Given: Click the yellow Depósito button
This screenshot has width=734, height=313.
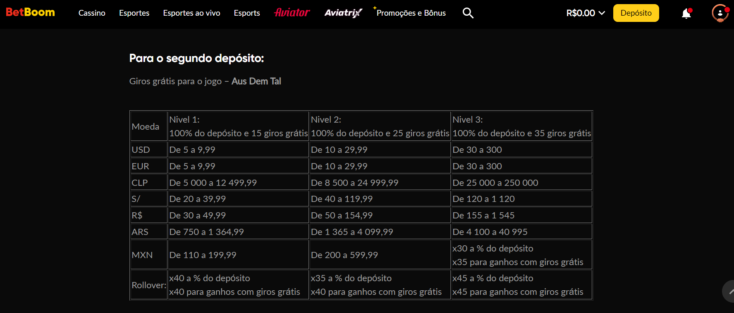Looking at the screenshot, I should (636, 13).
